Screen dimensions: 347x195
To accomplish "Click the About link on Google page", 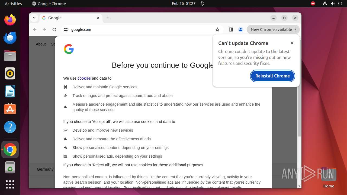I will pos(41,44).
